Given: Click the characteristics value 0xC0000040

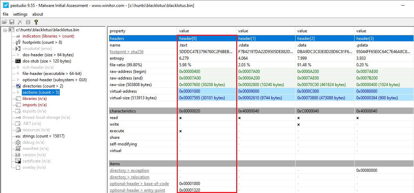Looking at the screenshot, I should (309, 111).
